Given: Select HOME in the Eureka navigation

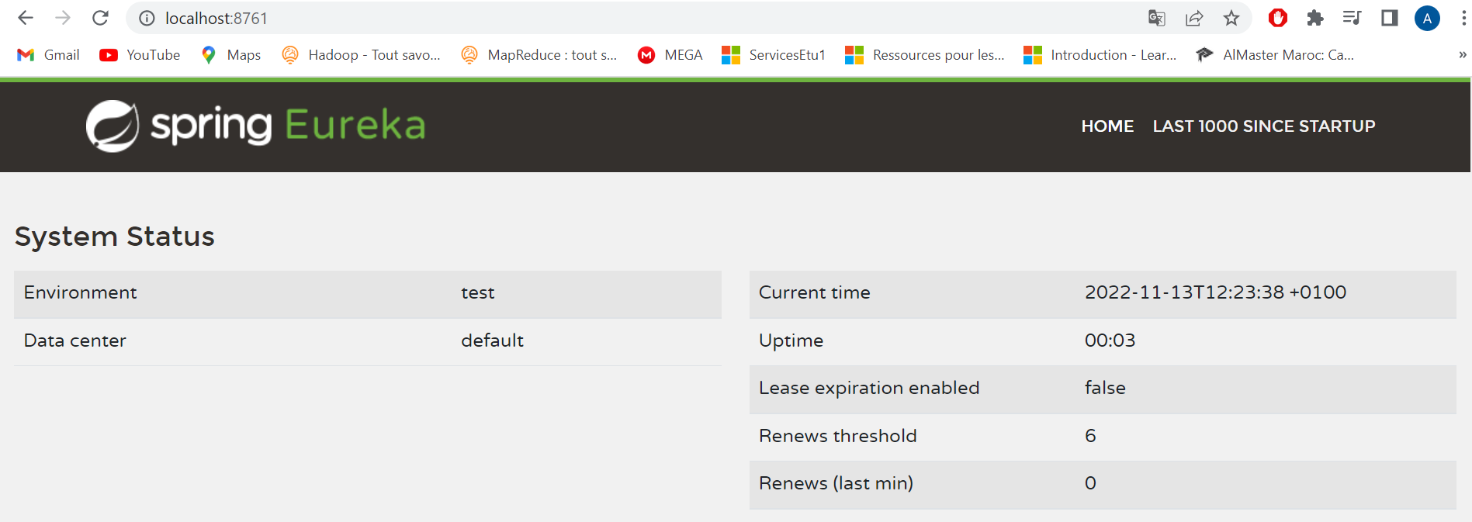Looking at the screenshot, I should (x=1107, y=126).
